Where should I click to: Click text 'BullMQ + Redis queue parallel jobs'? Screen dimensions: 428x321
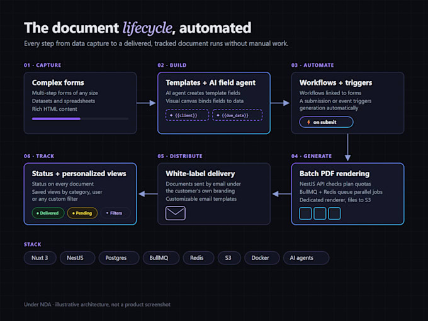tap(341, 192)
